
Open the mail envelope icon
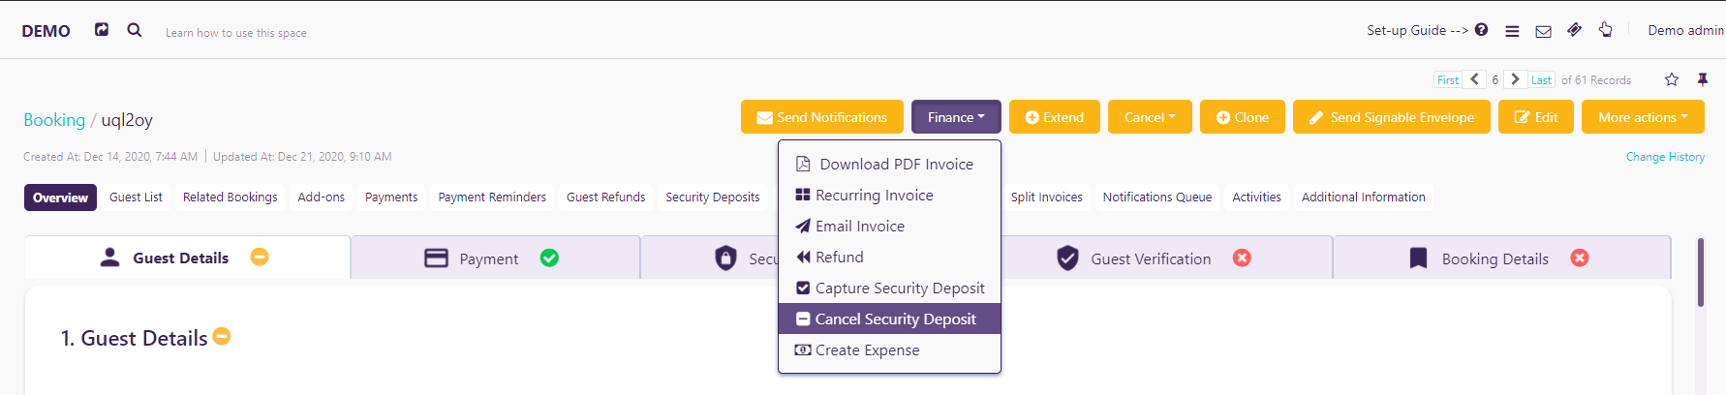pyautogui.click(x=1544, y=31)
